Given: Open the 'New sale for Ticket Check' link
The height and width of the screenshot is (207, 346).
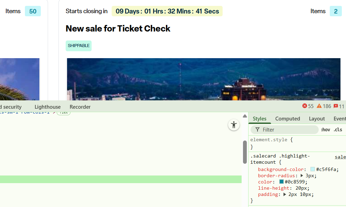Looking at the screenshot, I should point(118,28).
